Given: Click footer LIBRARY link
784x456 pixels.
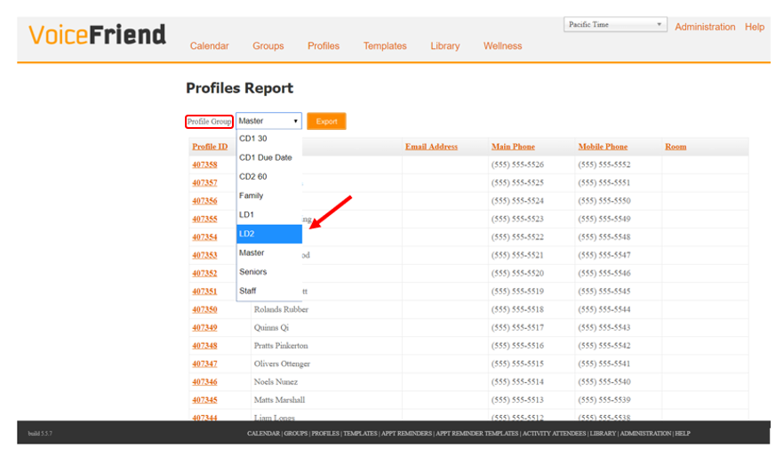Looking at the screenshot, I should pyautogui.click(x=603, y=434).
